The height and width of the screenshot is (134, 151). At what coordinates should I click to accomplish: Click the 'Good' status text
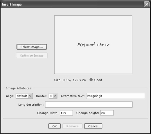98,80
